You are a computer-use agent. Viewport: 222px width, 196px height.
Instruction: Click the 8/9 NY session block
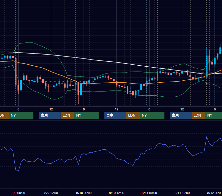(x=87, y=115)
